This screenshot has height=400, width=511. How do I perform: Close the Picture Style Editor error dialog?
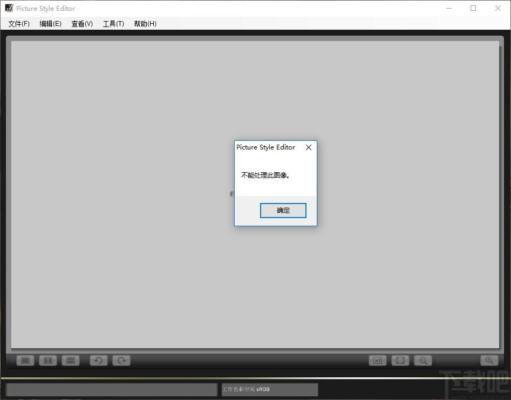coord(309,147)
